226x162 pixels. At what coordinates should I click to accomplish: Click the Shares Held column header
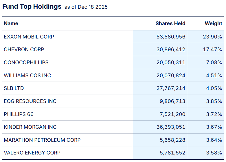click(170, 23)
